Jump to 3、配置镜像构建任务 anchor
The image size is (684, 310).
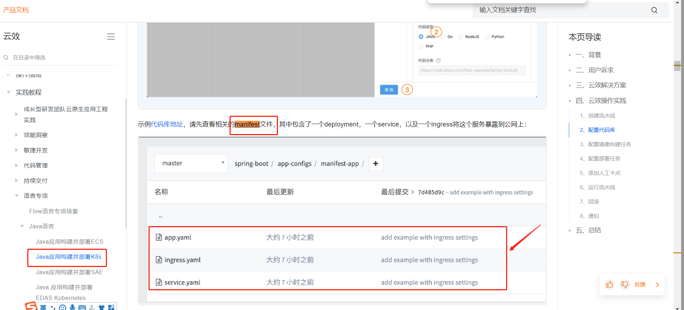605,144
